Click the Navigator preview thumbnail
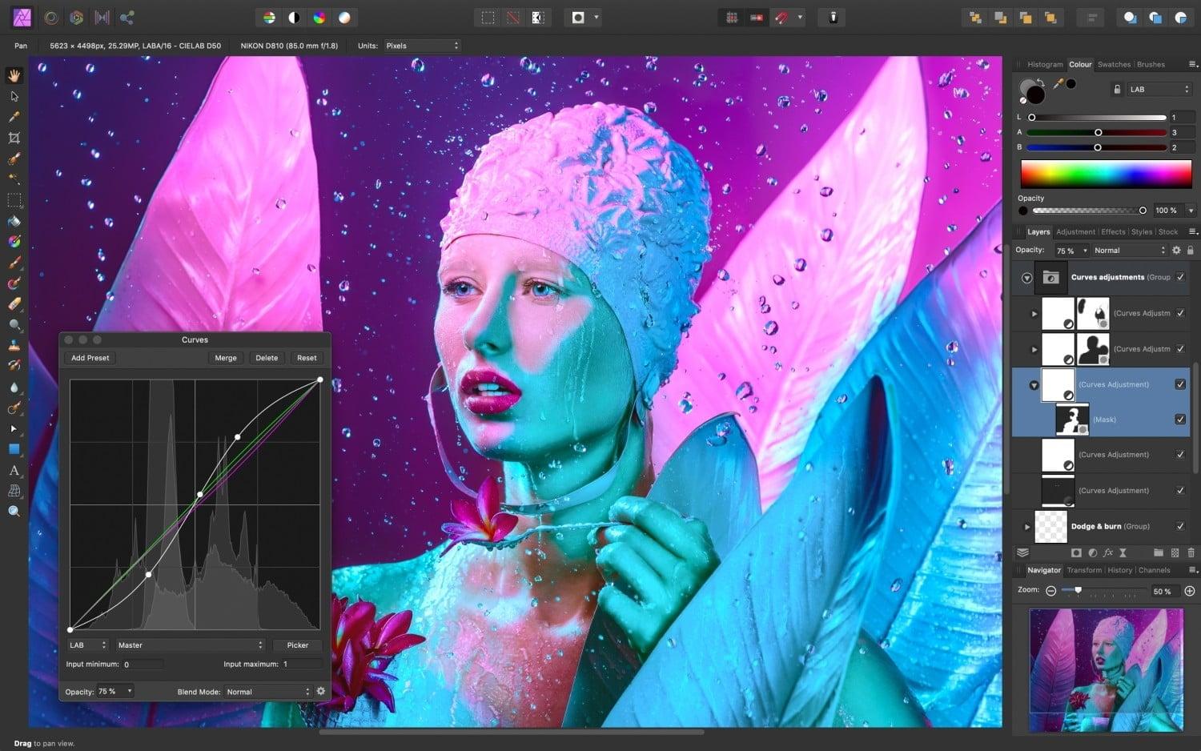This screenshot has width=1201, height=751. coord(1106,671)
